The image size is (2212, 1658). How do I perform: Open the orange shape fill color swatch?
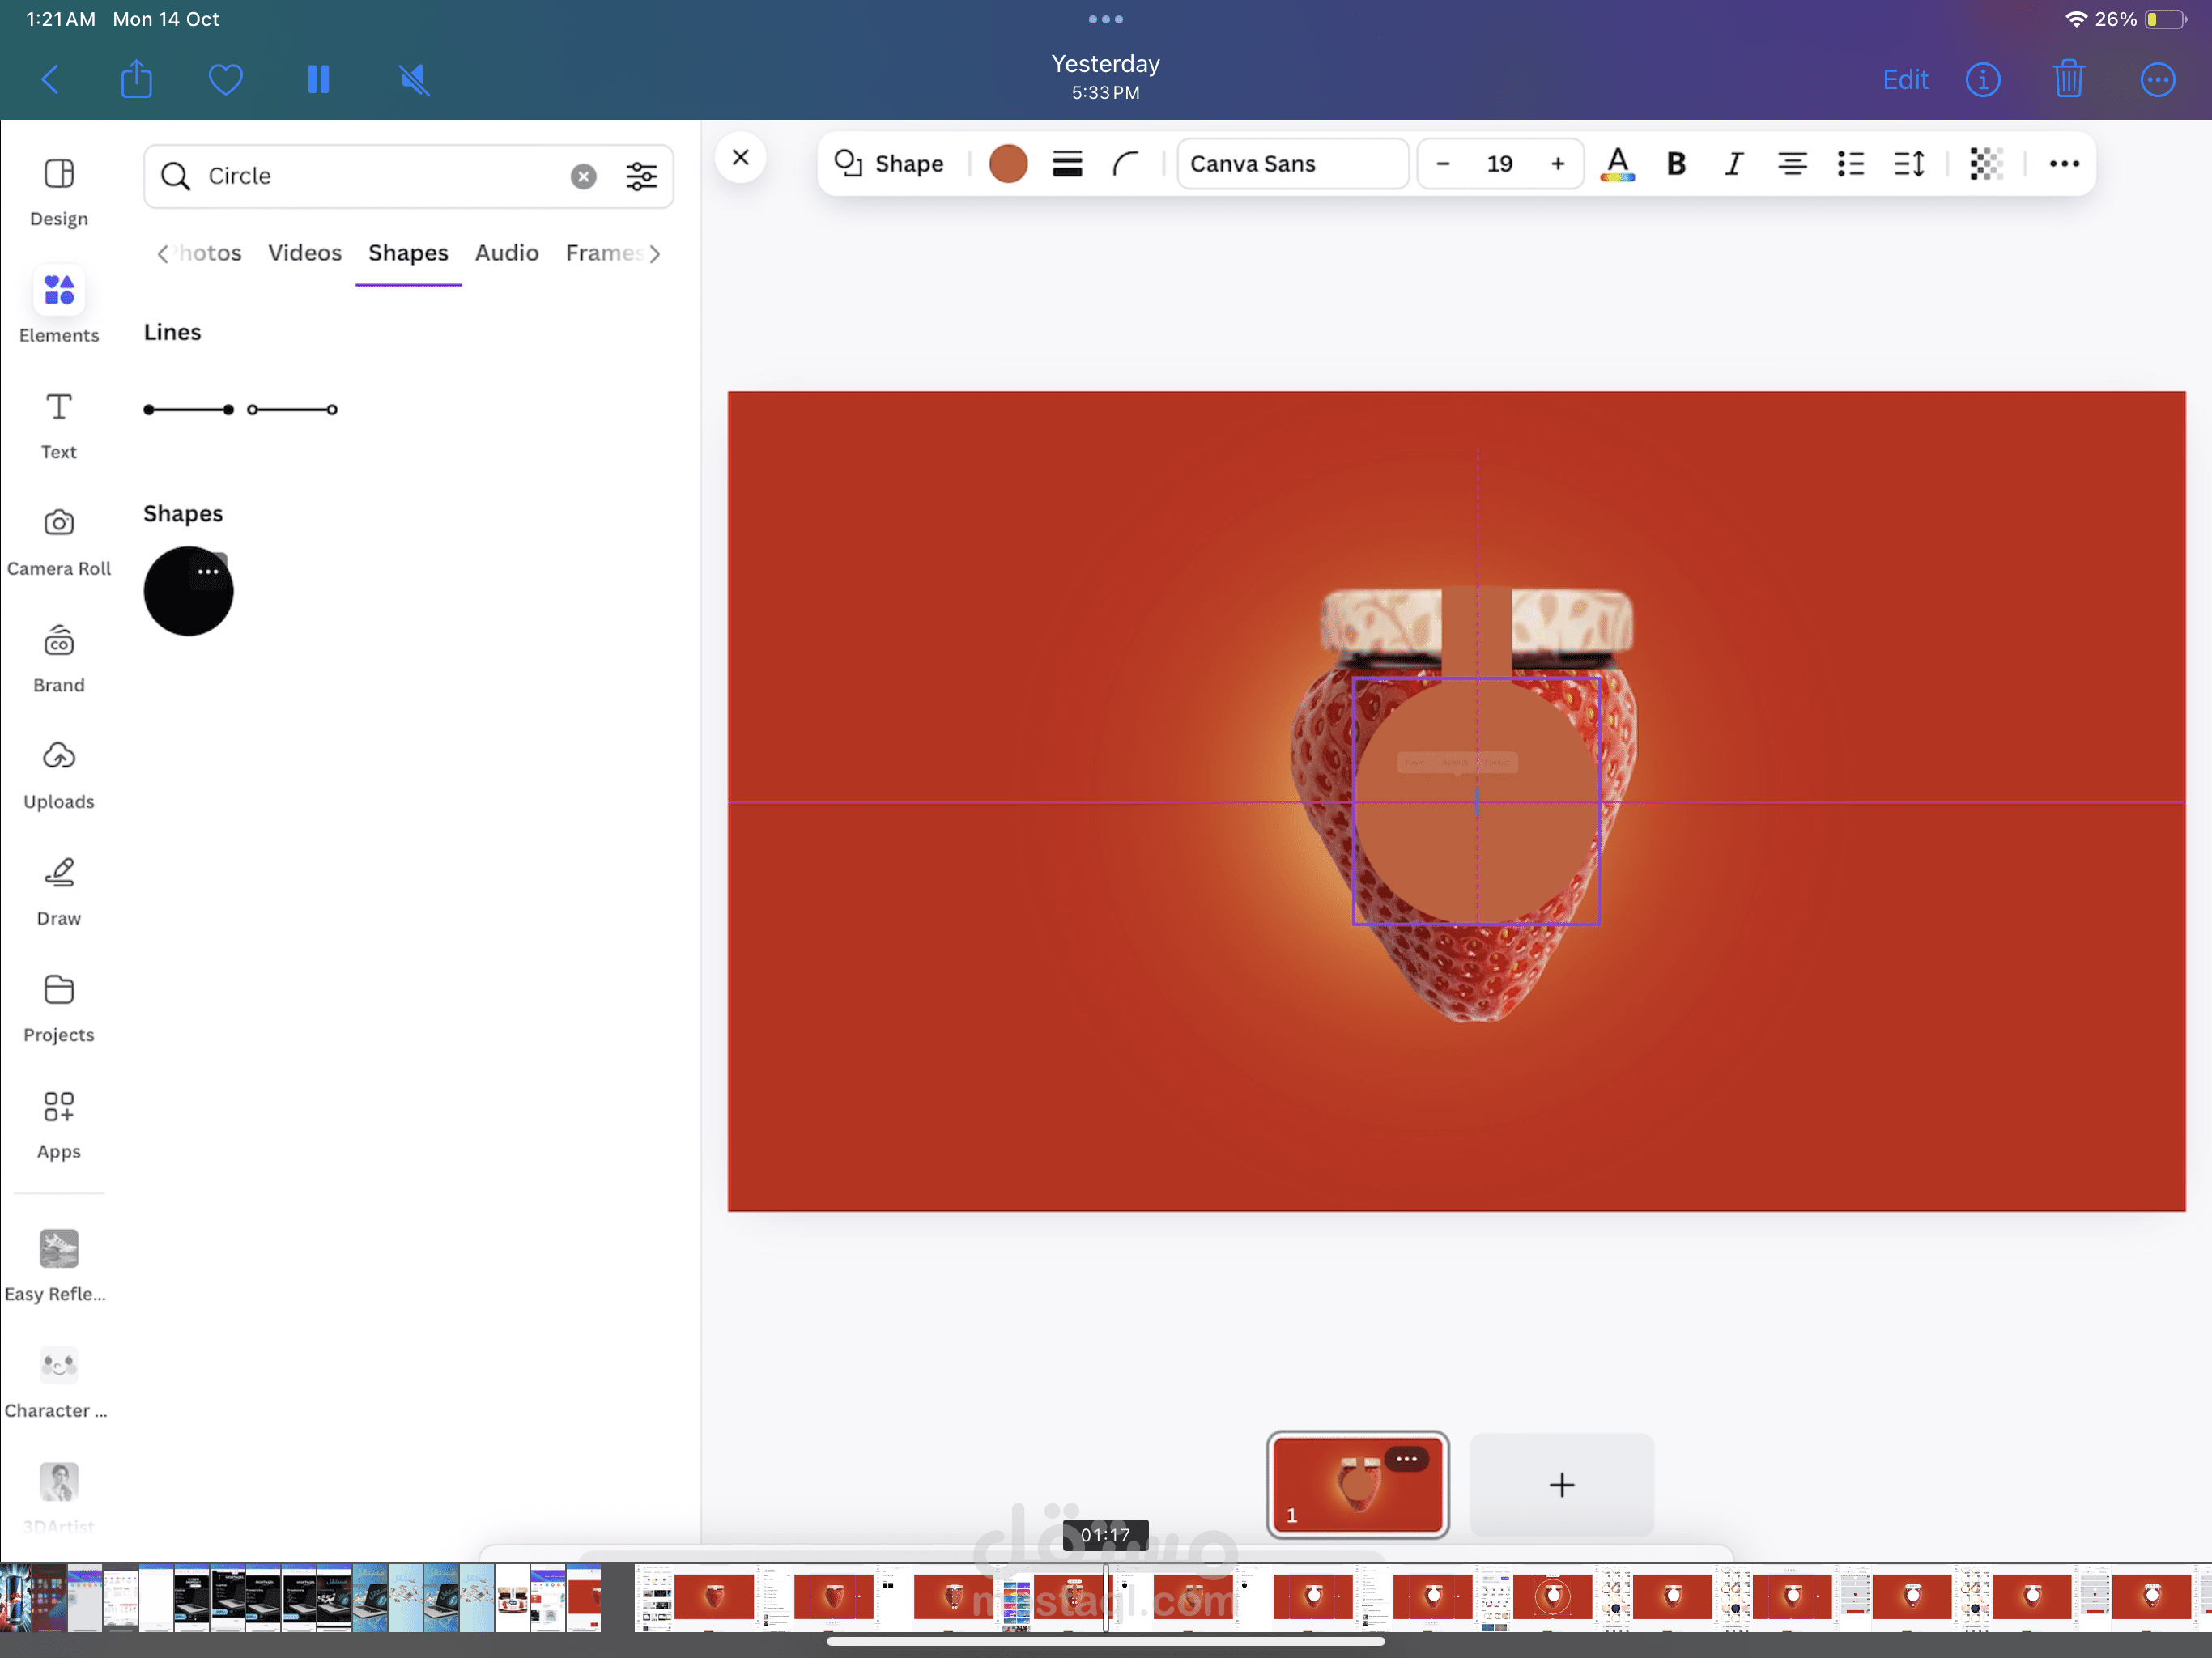tap(1008, 163)
